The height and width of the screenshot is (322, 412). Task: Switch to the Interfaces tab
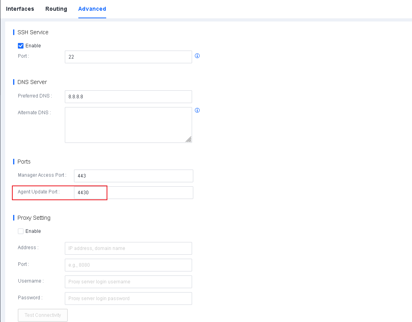click(x=20, y=9)
